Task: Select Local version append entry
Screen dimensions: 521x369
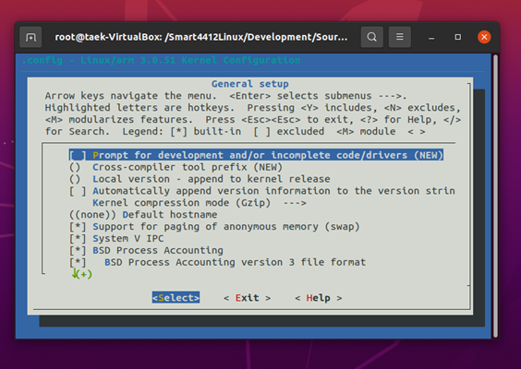Action: [x=200, y=179]
